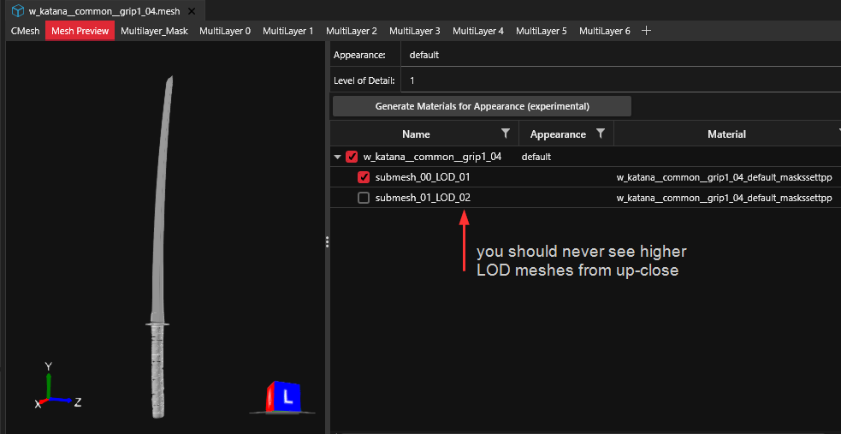Click the Material column header

(726, 134)
